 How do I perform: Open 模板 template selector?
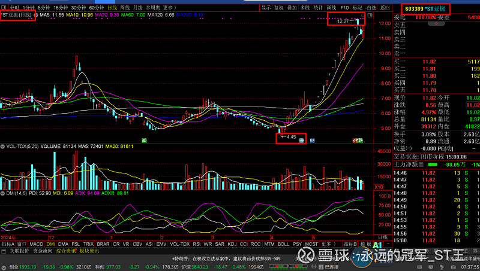pyautogui.click(x=365, y=244)
